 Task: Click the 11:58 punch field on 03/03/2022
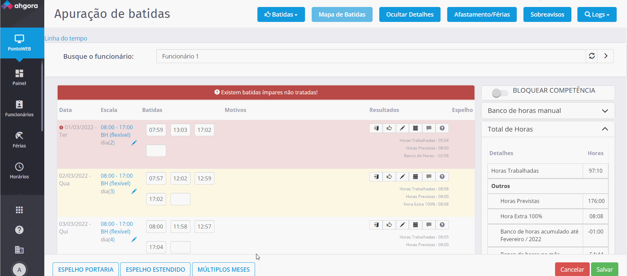click(x=180, y=227)
